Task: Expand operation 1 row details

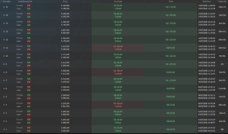Action: click(x=4, y=129)
